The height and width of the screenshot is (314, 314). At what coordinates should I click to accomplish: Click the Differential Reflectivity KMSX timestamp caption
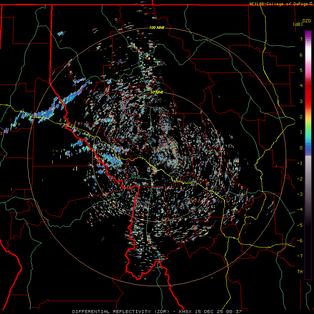coord(157,312)
